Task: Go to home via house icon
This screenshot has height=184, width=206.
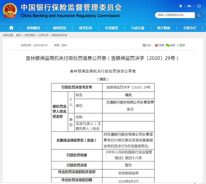Action: tap(11, 28)
